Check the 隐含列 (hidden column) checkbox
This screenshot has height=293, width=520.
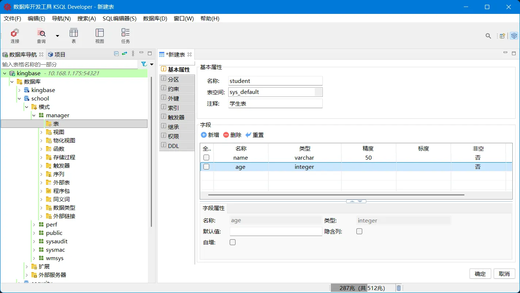click(359, 231)
